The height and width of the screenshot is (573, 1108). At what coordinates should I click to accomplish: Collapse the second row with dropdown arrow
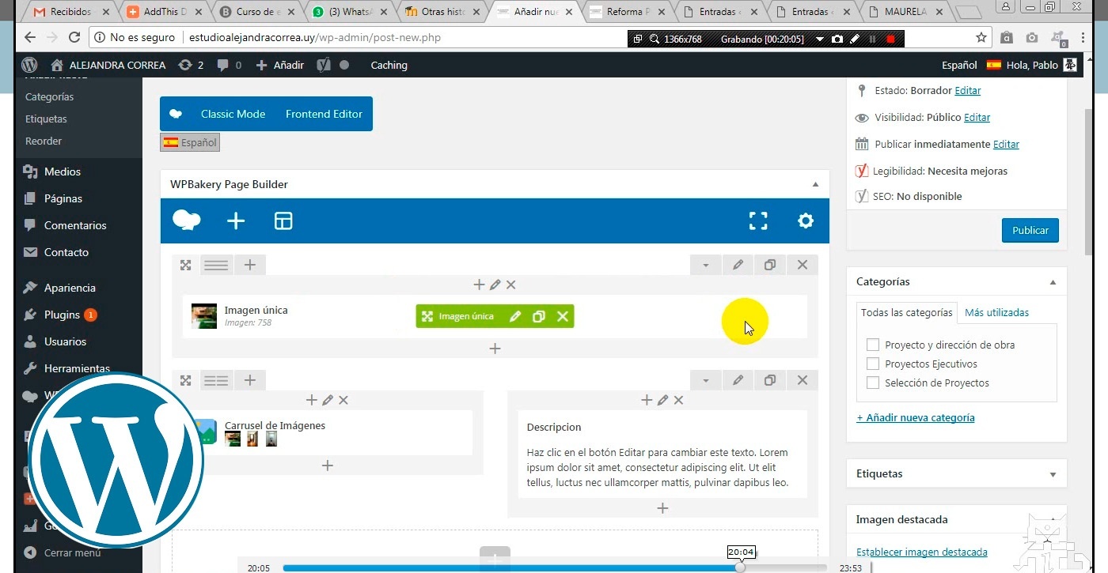coord(705,380)
